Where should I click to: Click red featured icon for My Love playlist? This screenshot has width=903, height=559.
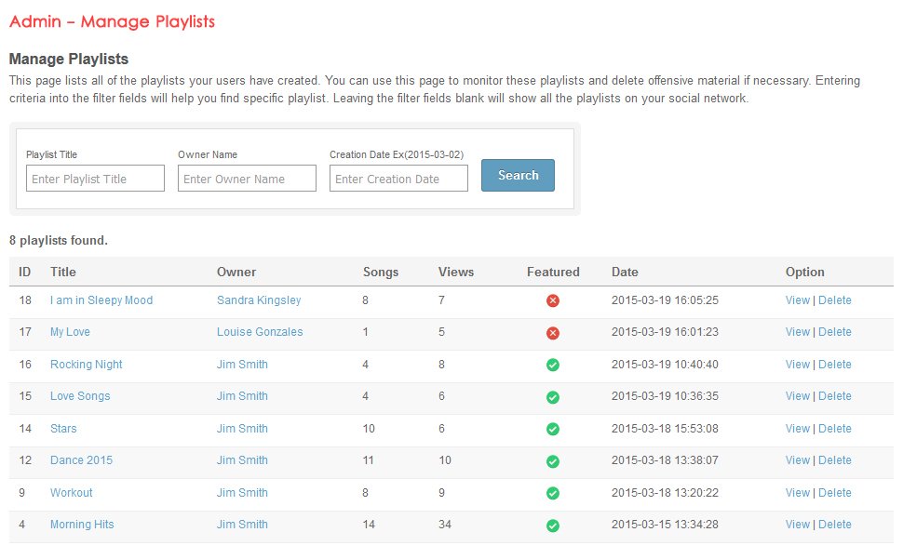553,333
